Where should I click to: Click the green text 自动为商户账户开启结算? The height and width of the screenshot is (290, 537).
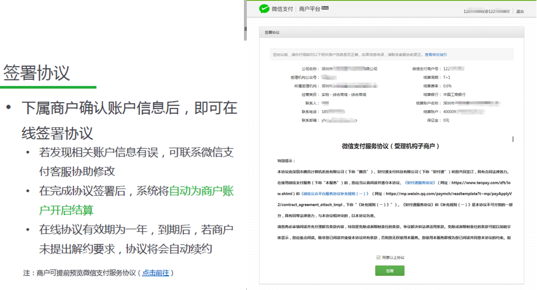click(137, 200)
